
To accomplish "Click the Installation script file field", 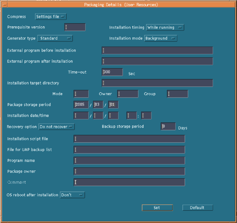I will tap(129, 139).
